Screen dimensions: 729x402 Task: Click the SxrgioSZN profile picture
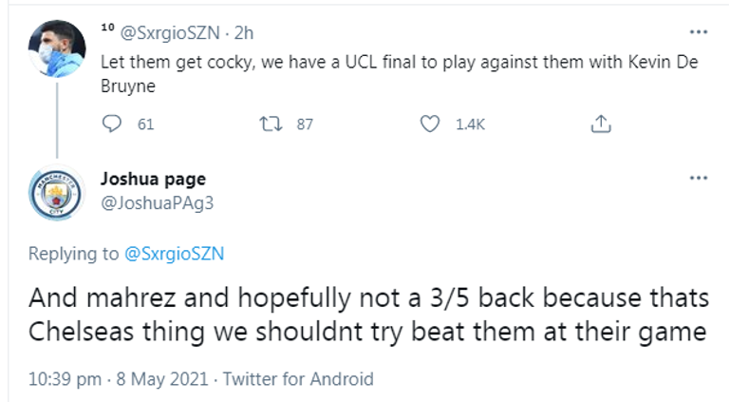[x=54, y=48]
